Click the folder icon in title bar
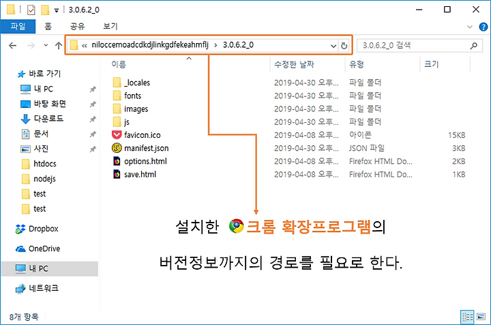This screenshot has height=325, width=491. click(11, 10)
